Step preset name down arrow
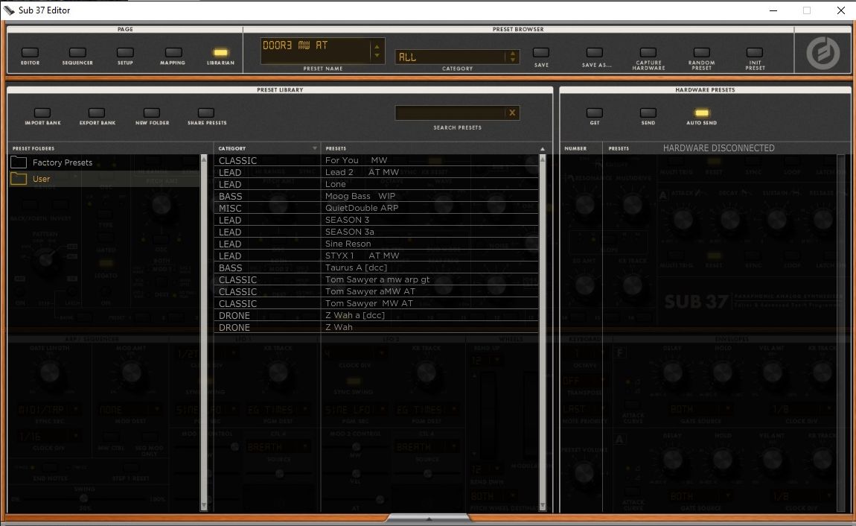 377,55
